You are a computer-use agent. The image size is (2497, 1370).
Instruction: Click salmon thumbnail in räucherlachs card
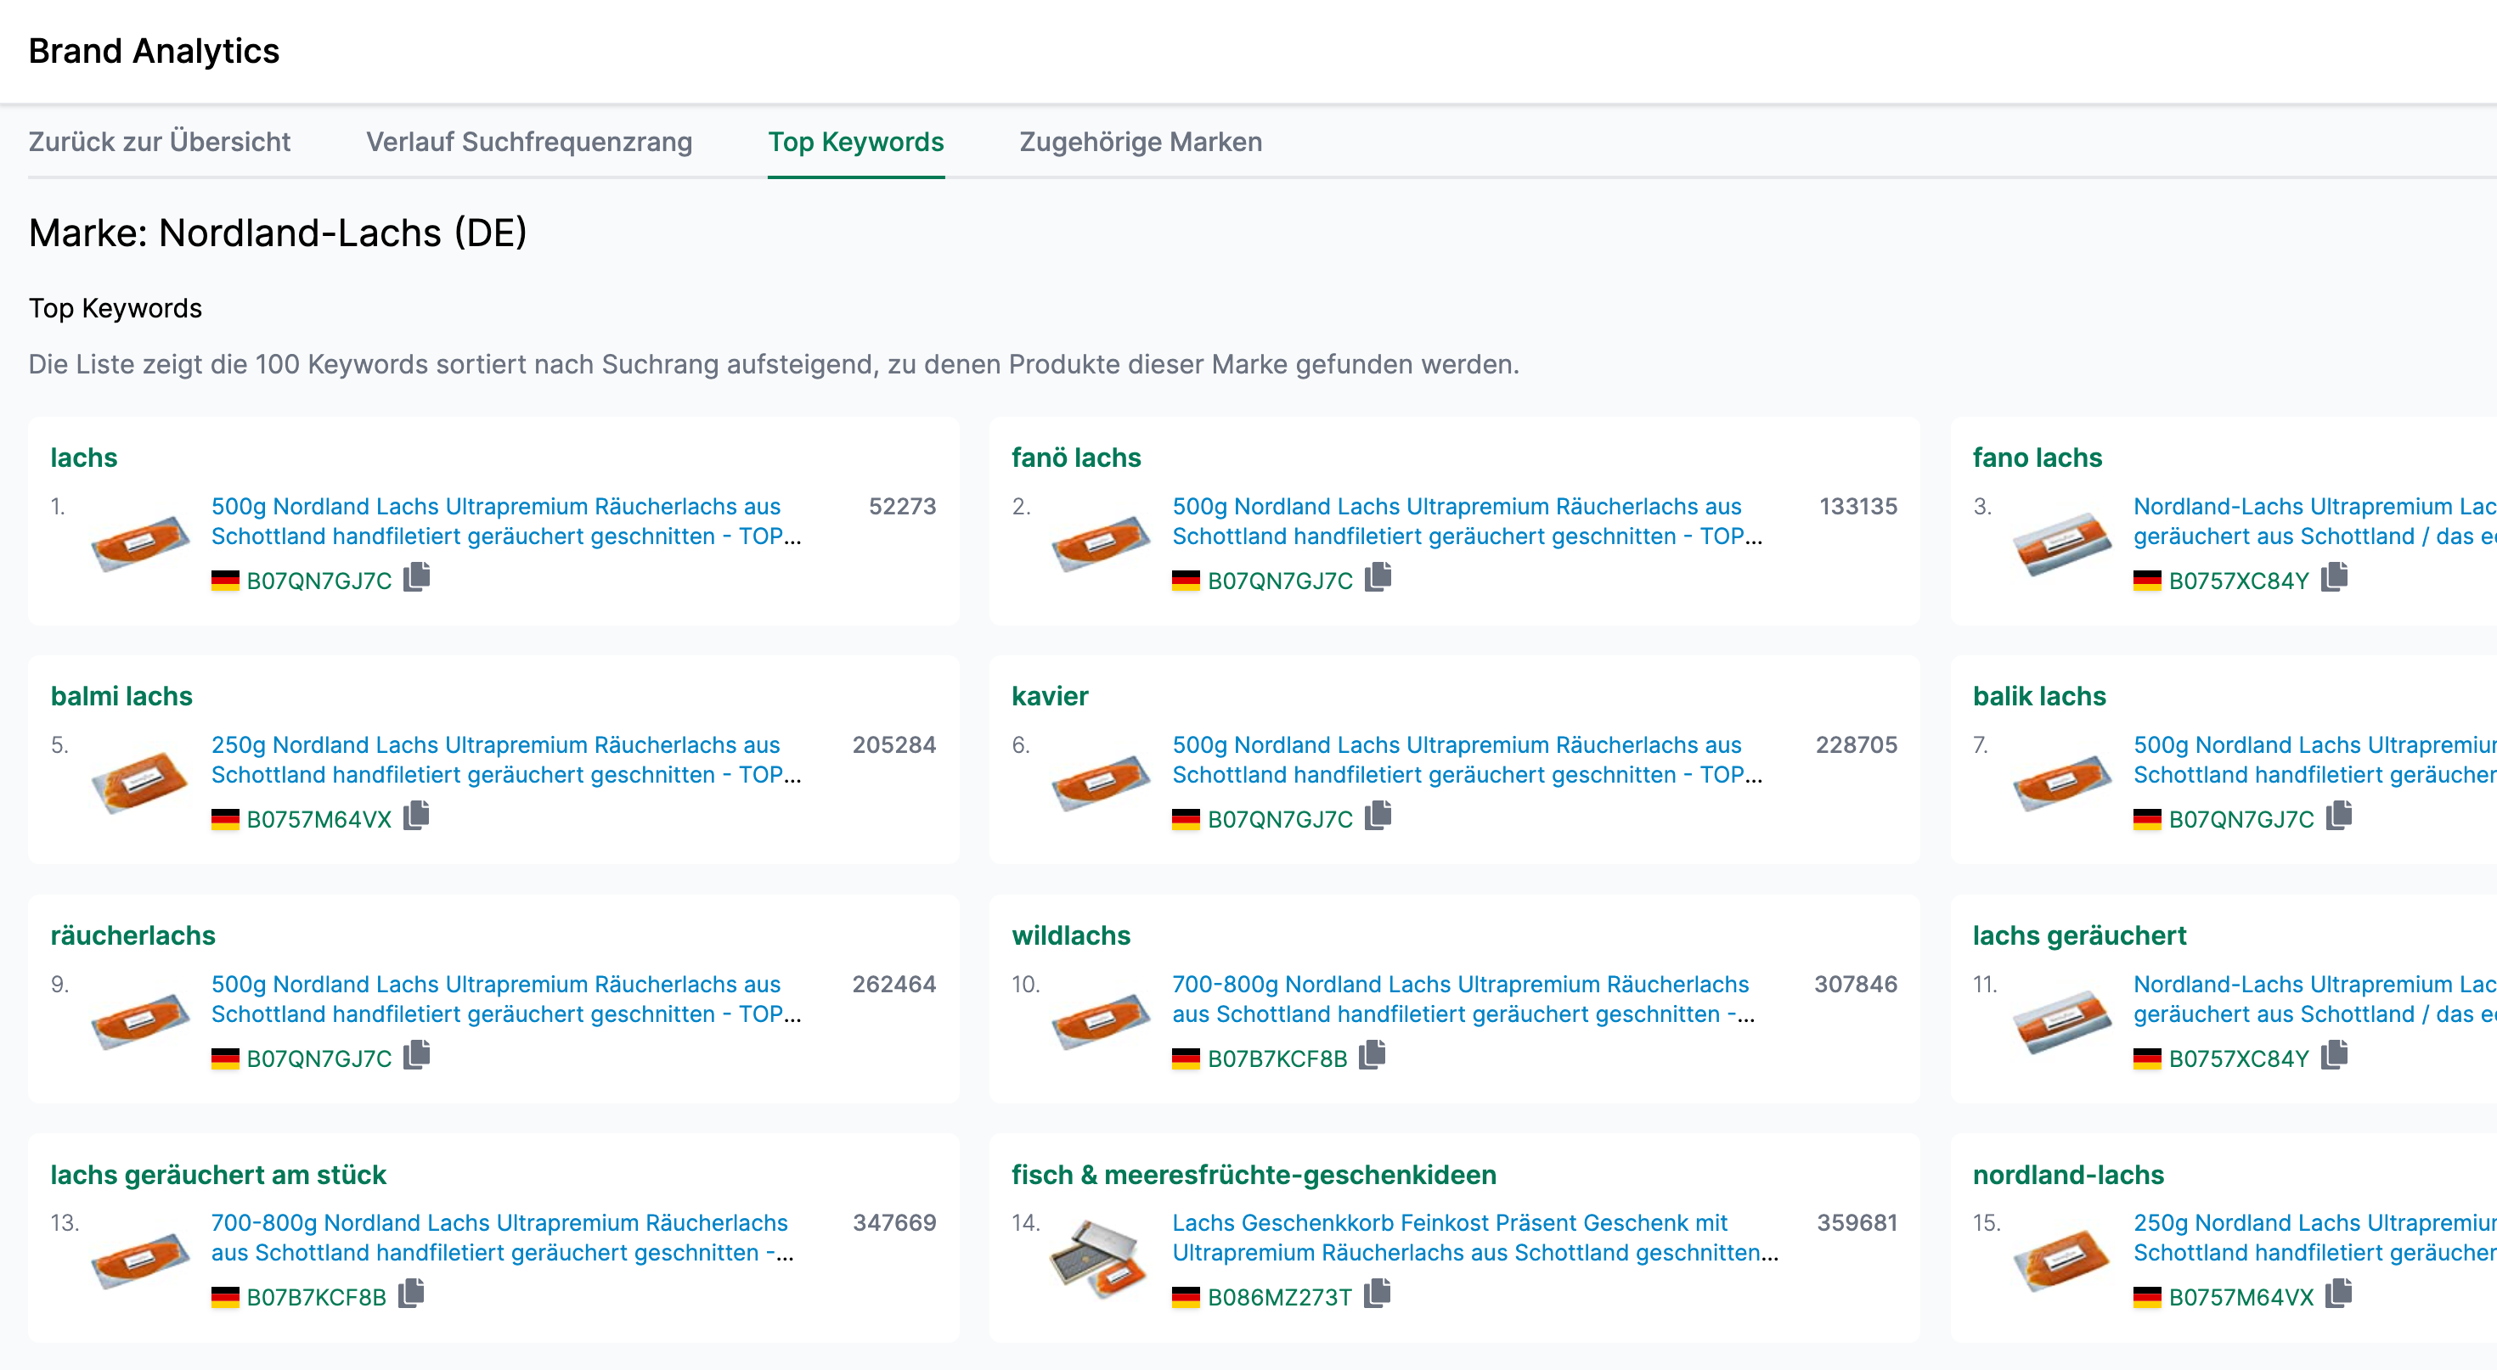(x=140, y=1021)
